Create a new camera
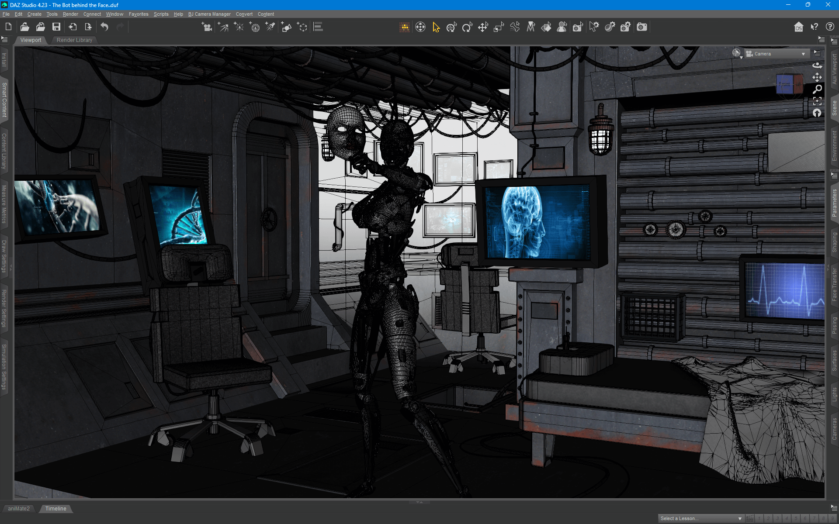Screen dimensions: 839x524 point(207,27)
